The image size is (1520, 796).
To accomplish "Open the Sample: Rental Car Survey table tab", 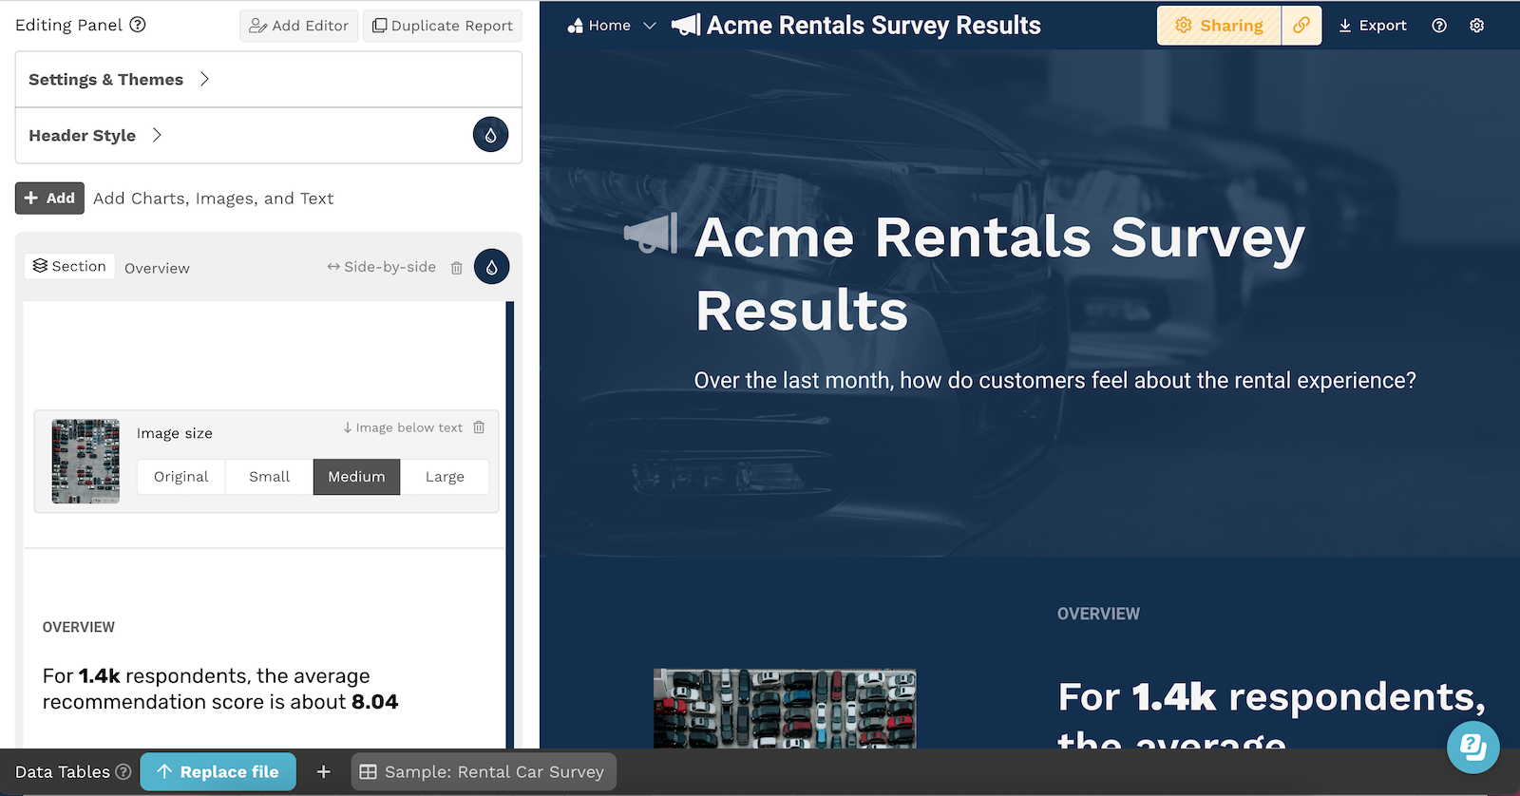I will point(484,772).
